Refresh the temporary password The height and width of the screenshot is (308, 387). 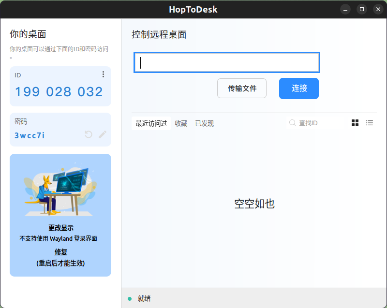[x=89, y=134]
